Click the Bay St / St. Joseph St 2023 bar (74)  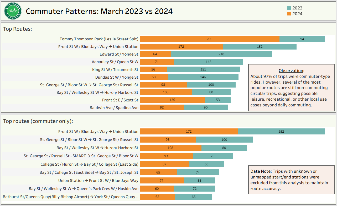(198, 172)
